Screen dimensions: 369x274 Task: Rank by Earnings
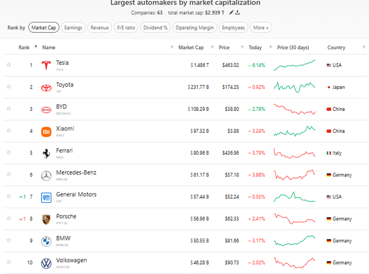point(73,28)
